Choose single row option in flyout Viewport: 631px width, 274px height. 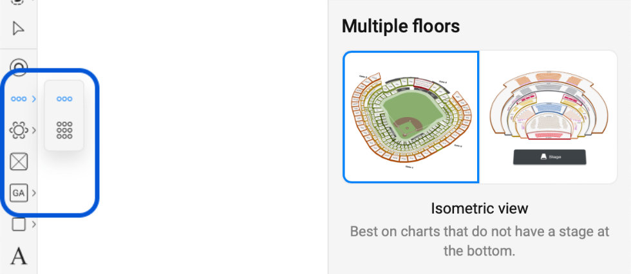tap(64, 98)
